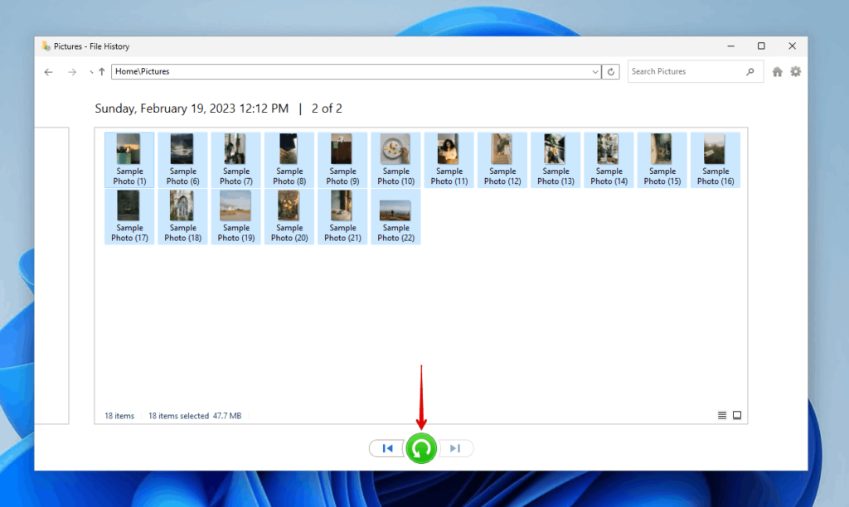Screen dimensions: 849x507
Task: Click the Home icon near the search box
Action: [x=777, y=71]
